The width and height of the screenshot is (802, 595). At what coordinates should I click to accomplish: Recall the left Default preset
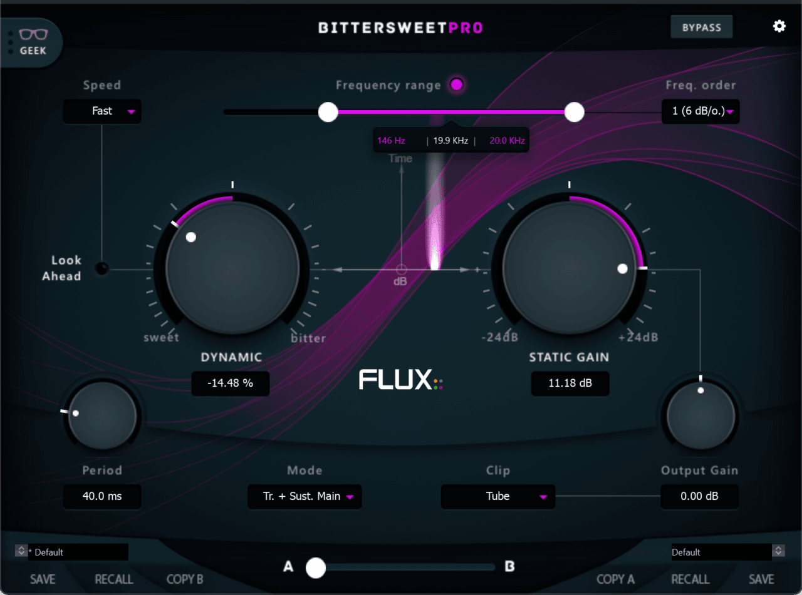tap(113, 579)
